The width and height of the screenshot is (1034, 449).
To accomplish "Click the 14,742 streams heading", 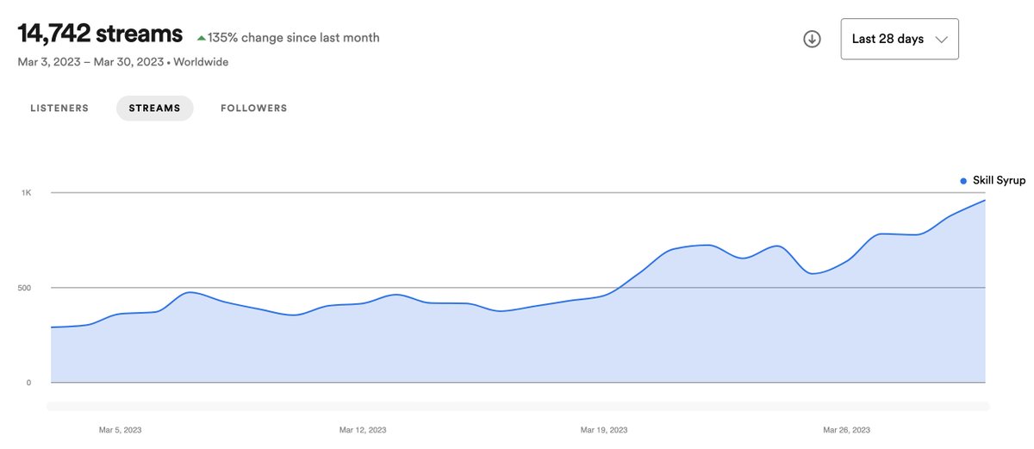I will coord(100,34).
